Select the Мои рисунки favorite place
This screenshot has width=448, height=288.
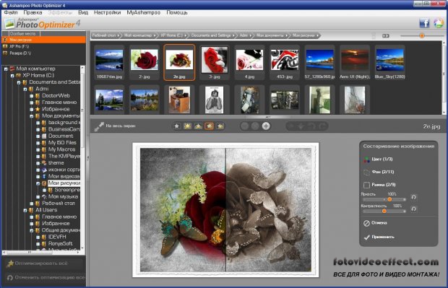43,40
